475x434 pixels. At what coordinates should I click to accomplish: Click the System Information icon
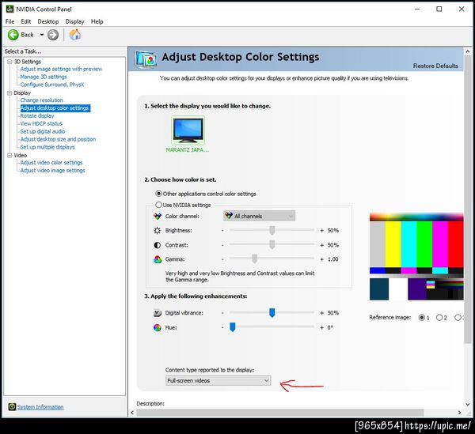[12, 407]
